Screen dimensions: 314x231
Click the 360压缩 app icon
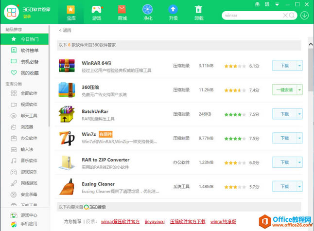pyautogui.click(x=67, y=90)
